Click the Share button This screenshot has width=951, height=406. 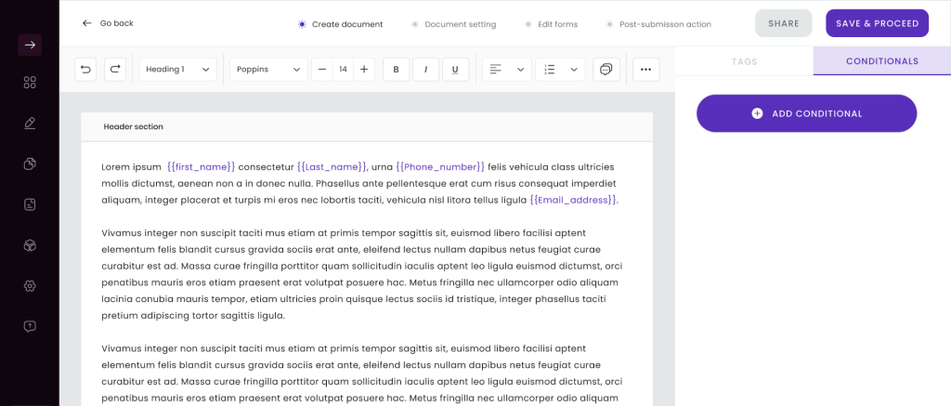point(784,23)
